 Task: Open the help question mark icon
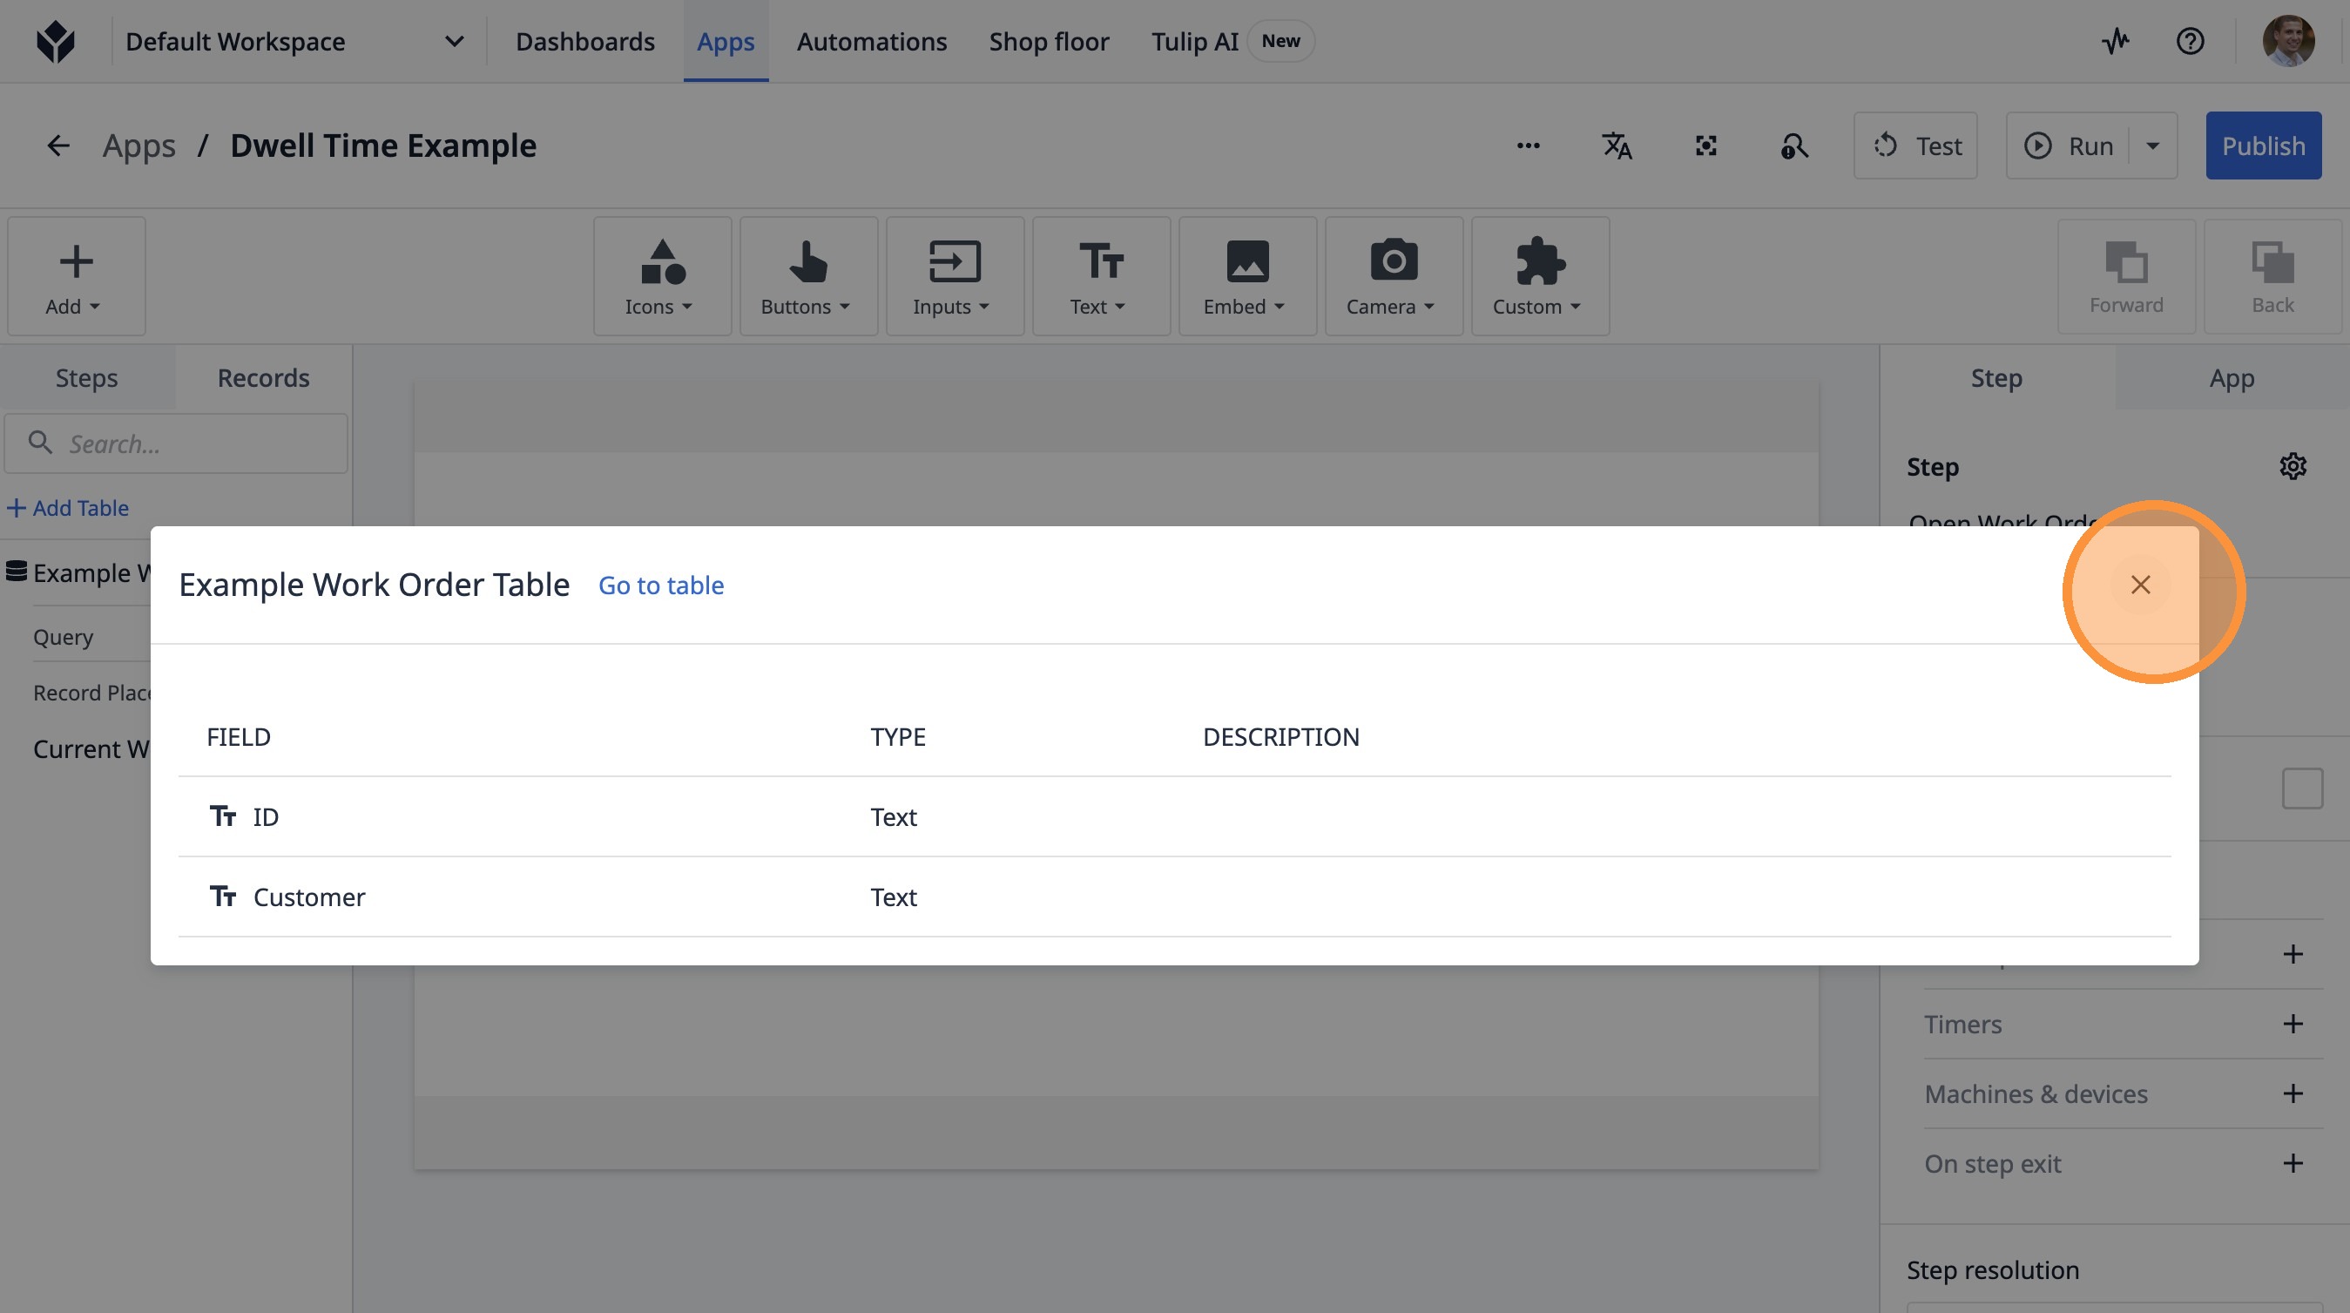2190,41
